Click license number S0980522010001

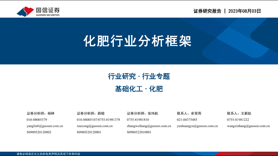[x=139, y=132]
